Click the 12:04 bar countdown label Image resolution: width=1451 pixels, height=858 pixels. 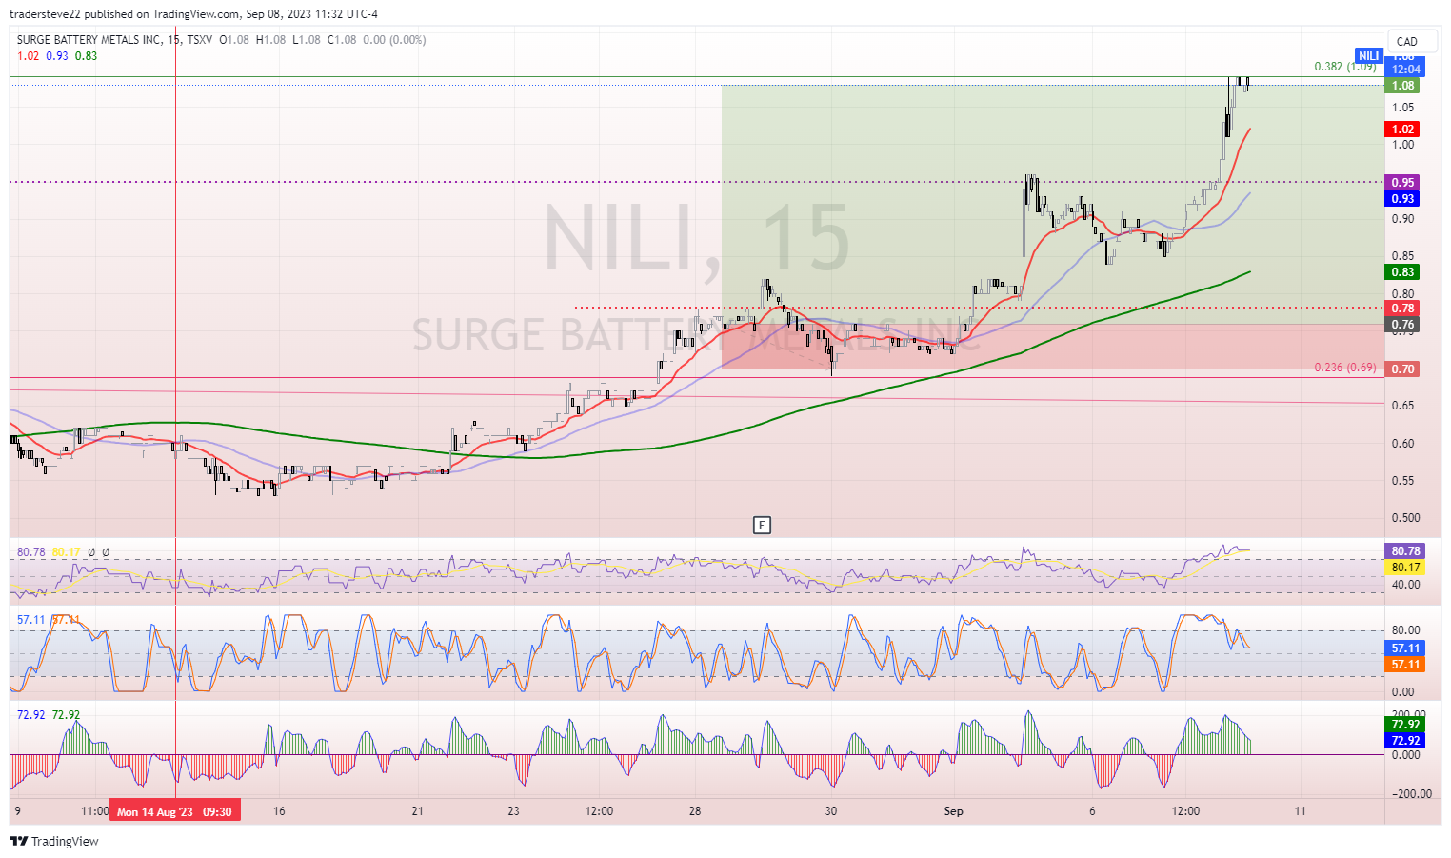[x=1405, y=70]
